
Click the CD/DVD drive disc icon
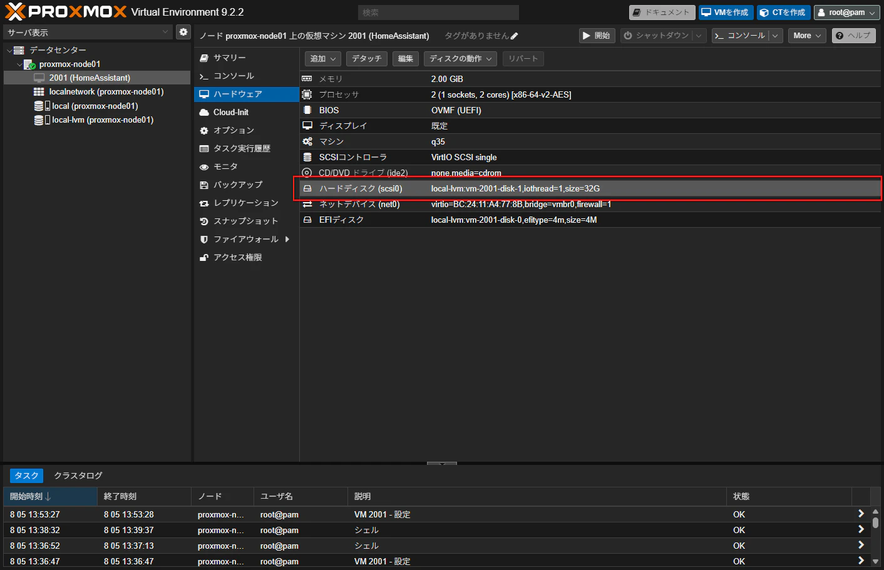(307, 173)
